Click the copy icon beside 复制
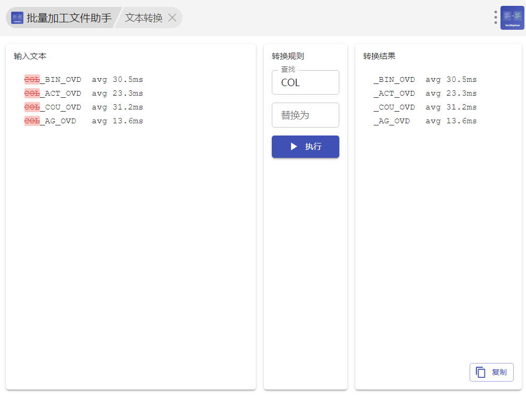 [x=480, y=372]
